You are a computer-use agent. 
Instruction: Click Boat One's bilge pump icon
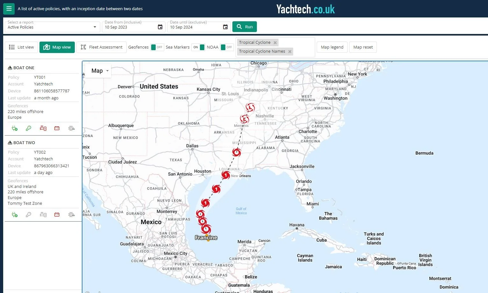coord(43,128)
